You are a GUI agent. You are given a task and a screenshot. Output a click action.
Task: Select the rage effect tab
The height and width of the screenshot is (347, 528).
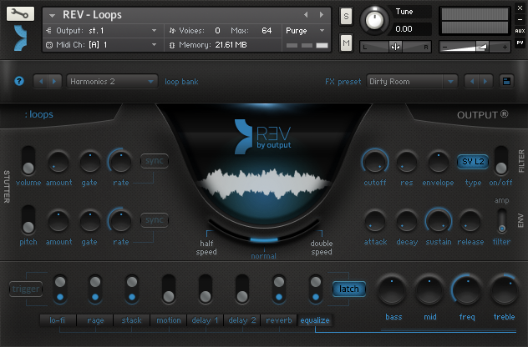[x=95, y=320]
